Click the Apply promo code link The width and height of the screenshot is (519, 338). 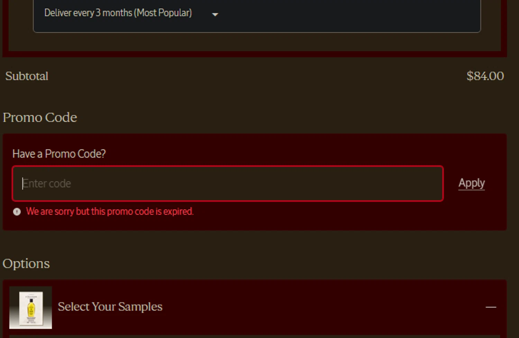pyautogui.click(x=472, y=183)
